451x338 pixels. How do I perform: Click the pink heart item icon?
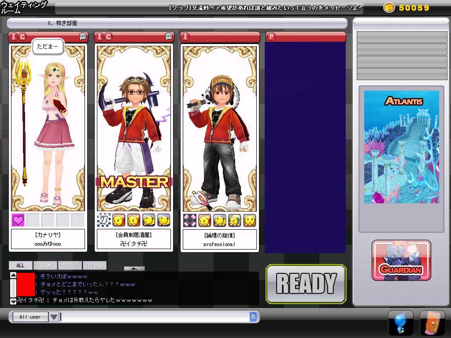(18, 220)
